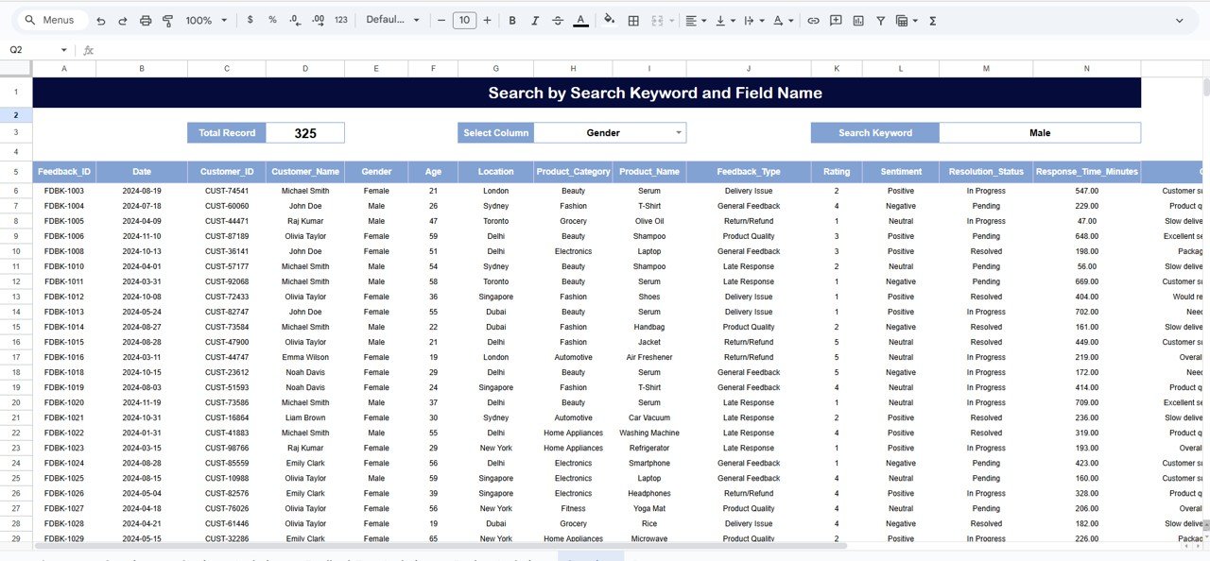Decrease decimal places

(x=294, y=20)
